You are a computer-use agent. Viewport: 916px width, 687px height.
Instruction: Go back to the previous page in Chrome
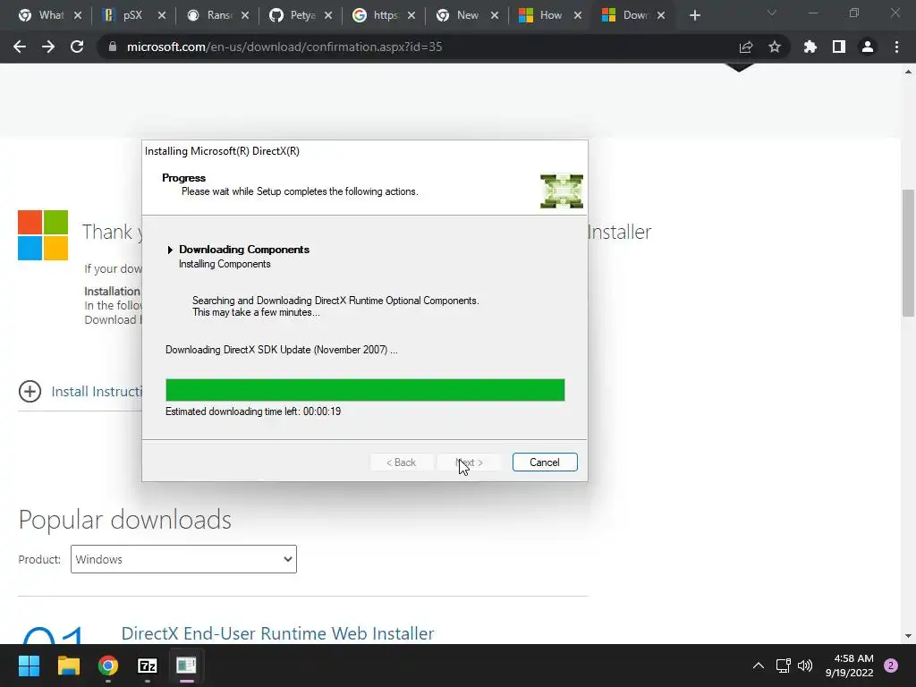click(x=20, y=47)
